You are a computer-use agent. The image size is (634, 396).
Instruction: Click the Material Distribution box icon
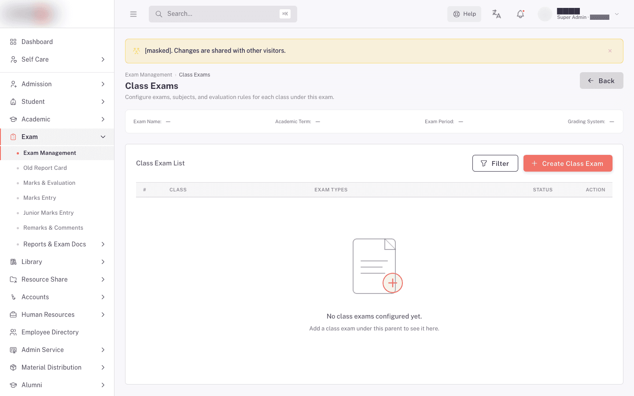pyautogui.click(x=13, y=367)
